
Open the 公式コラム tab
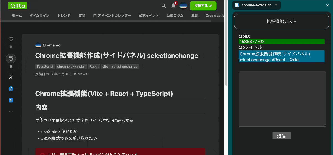pos(175,15)
